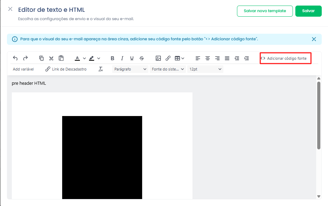Screen dimensions: 328x206
Task: Align text left
Action: pos(198,58)
